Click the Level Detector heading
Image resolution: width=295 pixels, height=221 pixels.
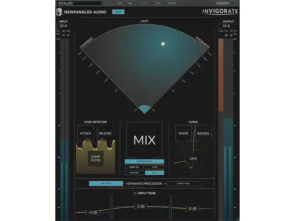[x=96, y=122]
